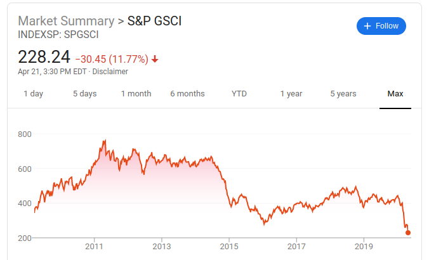Screen dimensions: 429x260
Task: Show the 1 year chart
Action: point(291,94)
